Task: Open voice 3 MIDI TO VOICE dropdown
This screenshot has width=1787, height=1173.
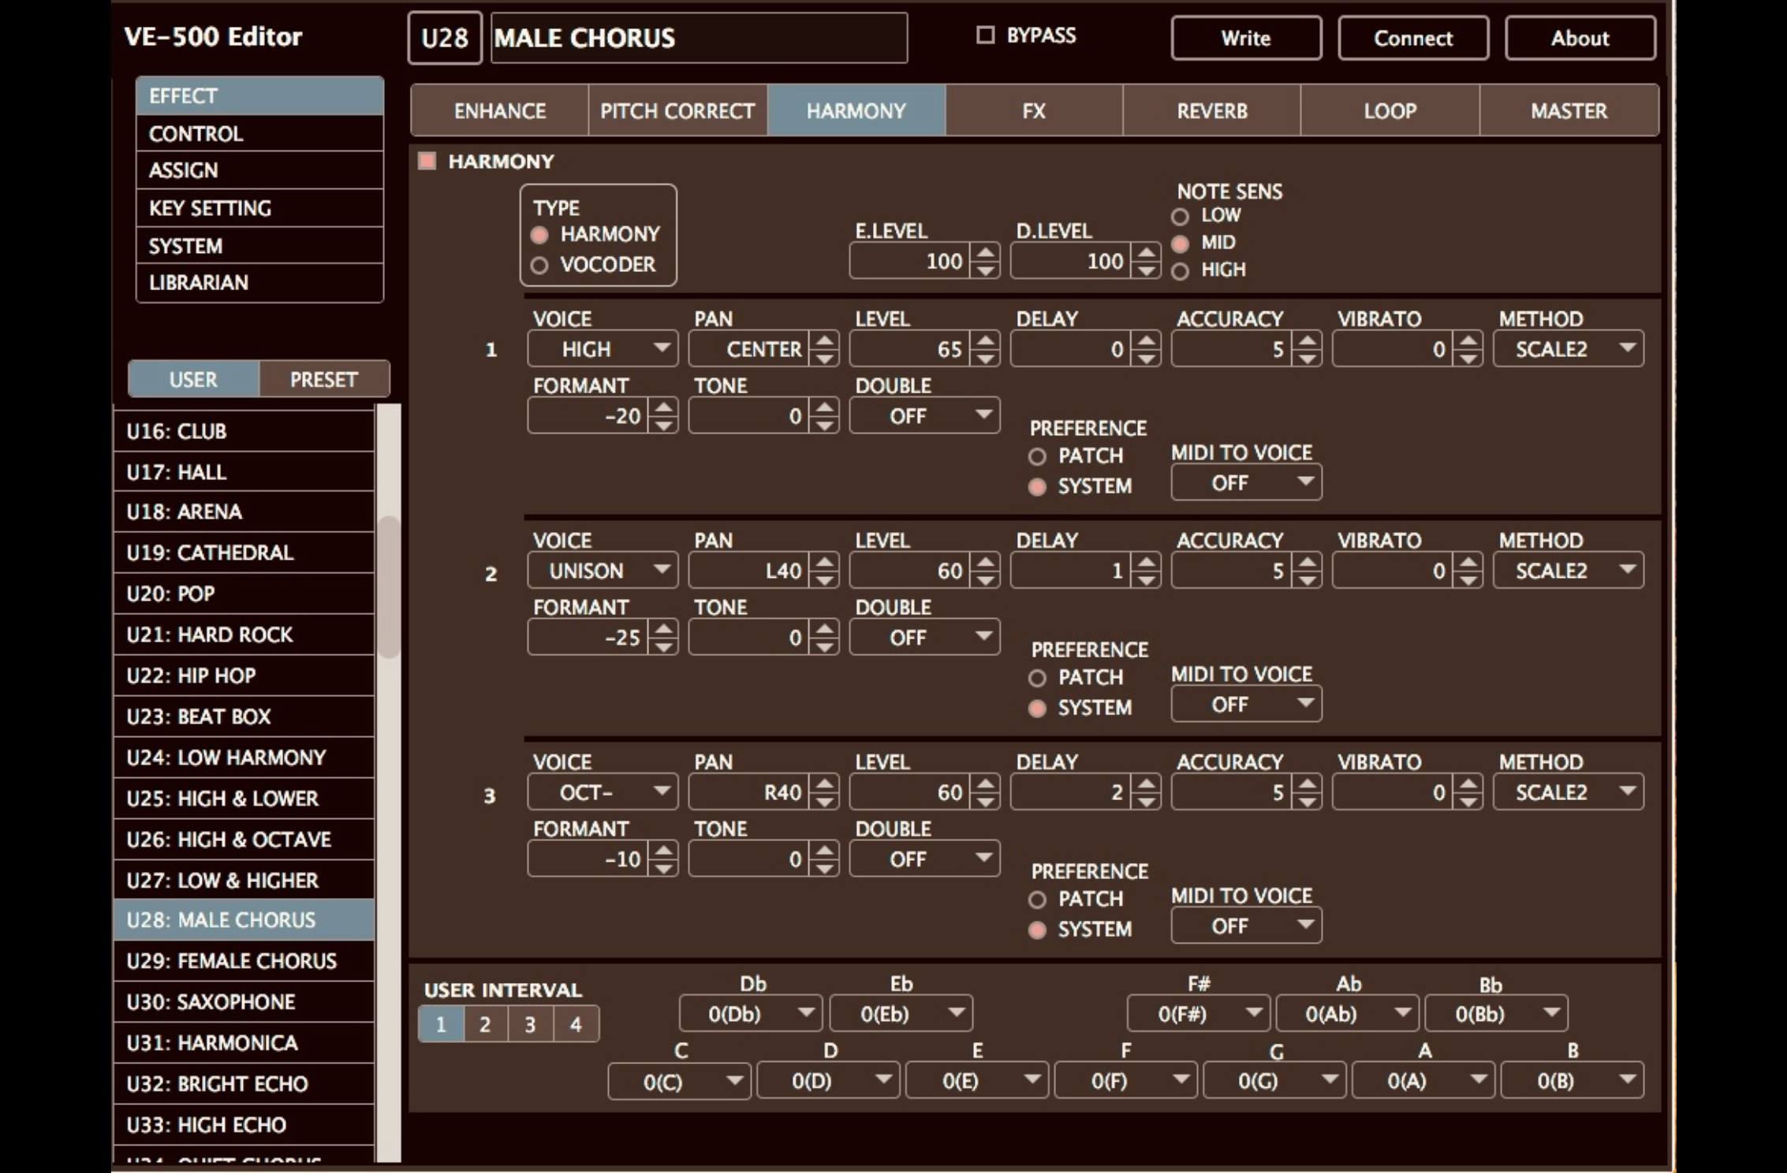Action: click(x=1246, y=925)
